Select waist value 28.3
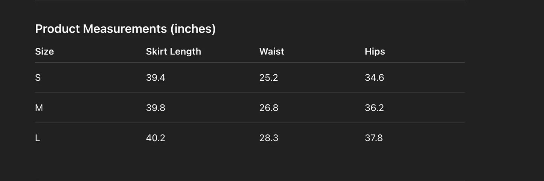Screen dimensions: 544x181 269,138
